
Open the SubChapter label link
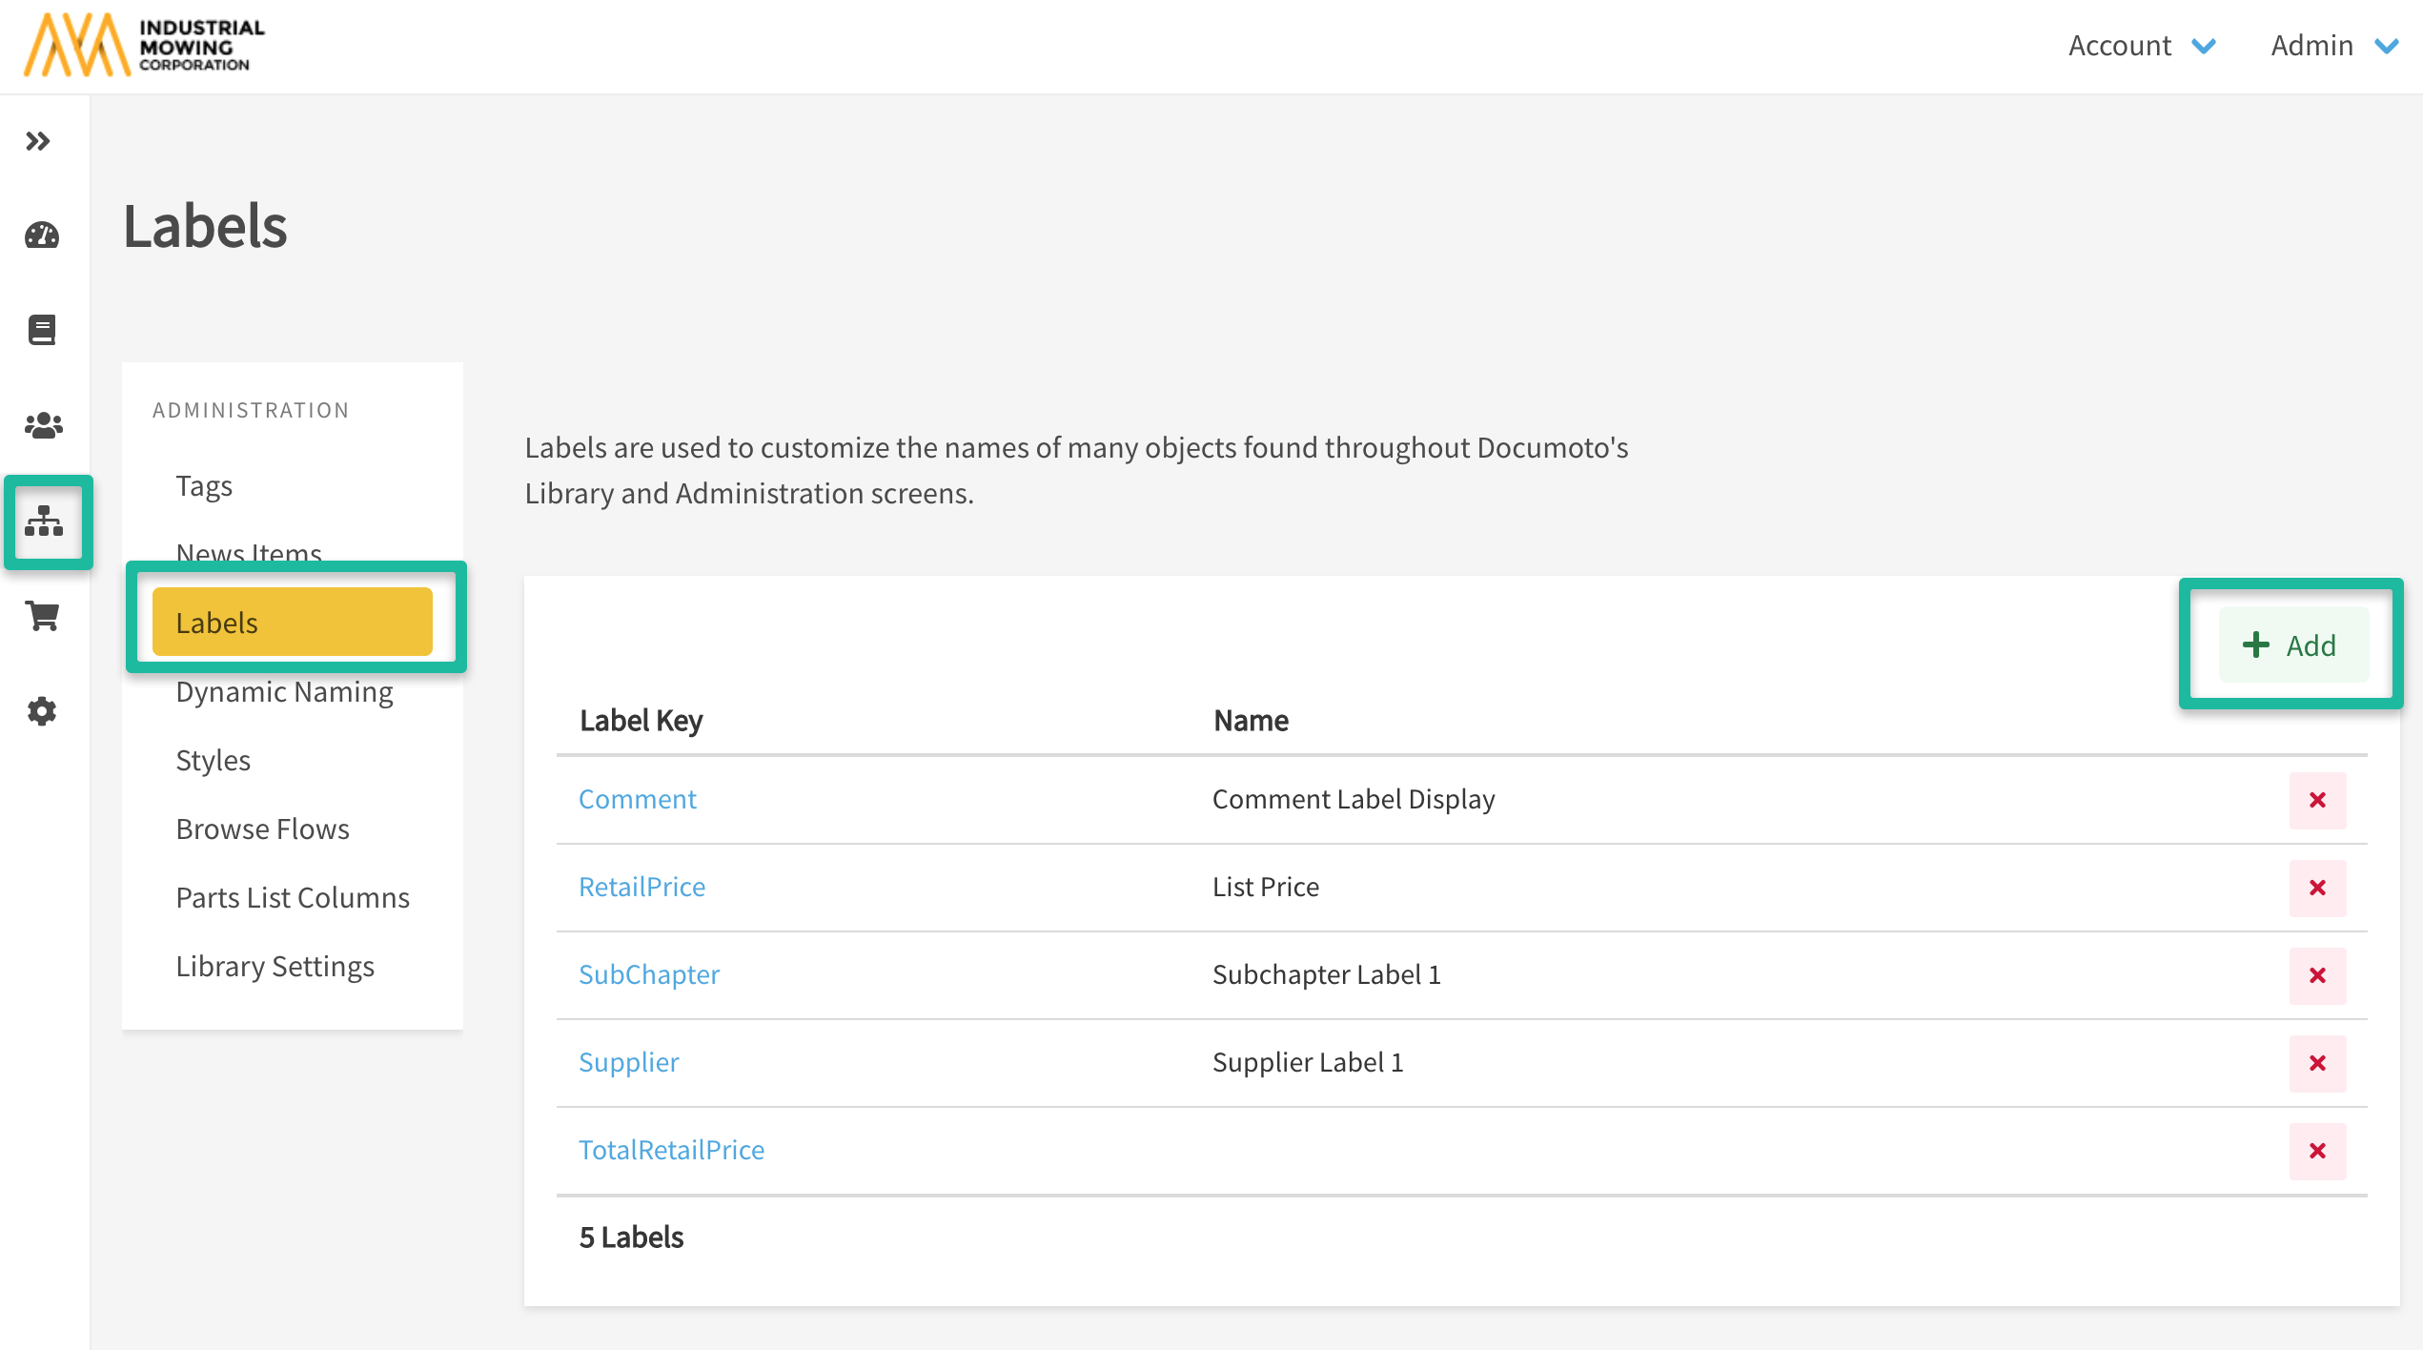click(649, 974)
